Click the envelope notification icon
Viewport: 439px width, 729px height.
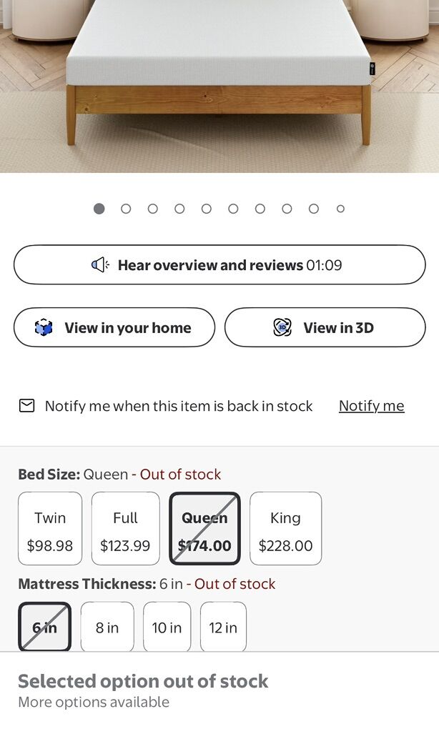tap(26, 406)
